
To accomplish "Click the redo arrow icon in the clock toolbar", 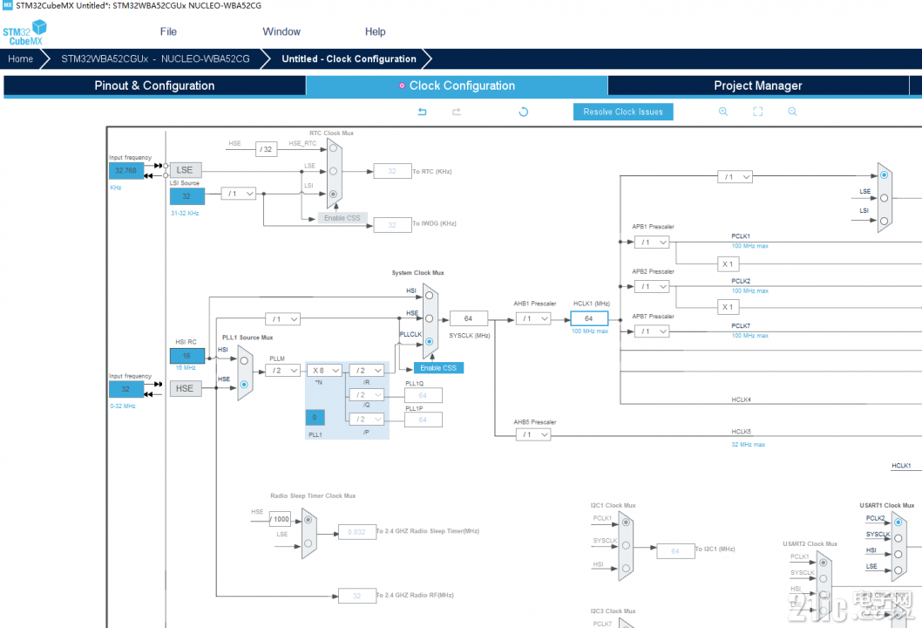I will click(x=457, y=112).
